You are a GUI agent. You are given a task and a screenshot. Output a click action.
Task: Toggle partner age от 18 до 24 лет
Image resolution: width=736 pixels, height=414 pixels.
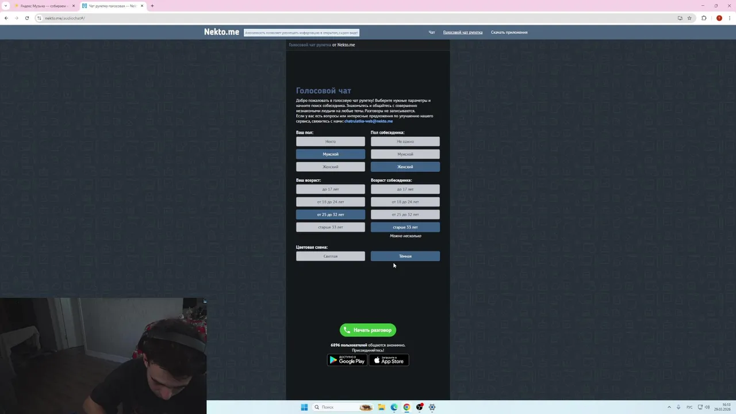(x=405, y=202)
